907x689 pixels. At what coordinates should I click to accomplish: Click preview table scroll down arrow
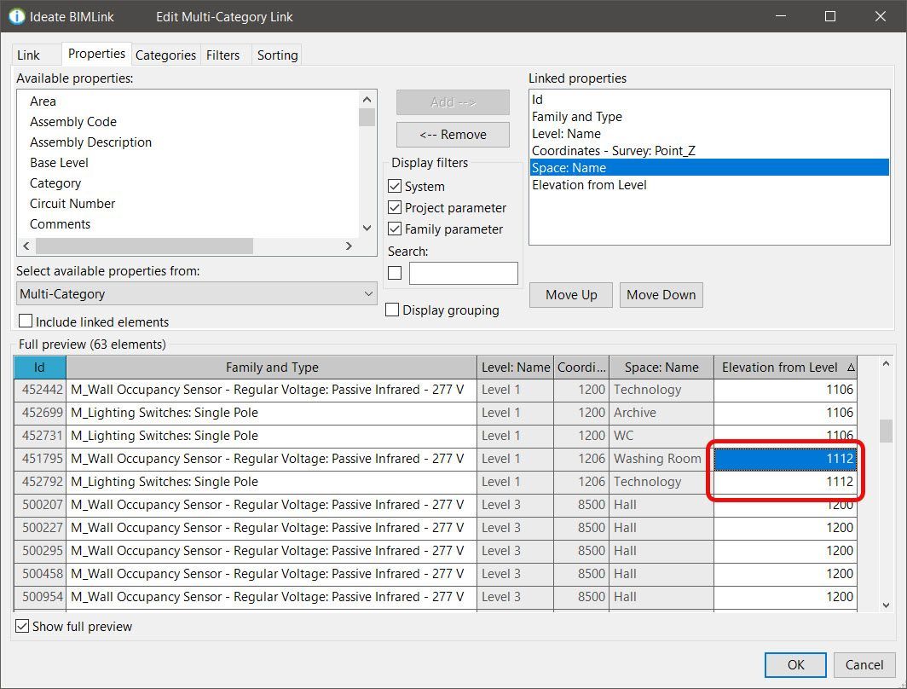click(886, 605)
